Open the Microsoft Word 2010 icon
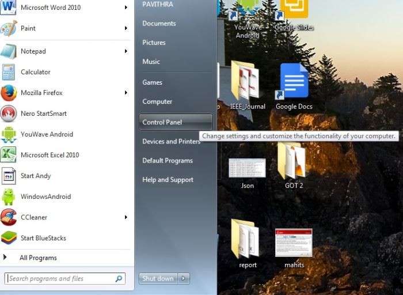Viewport: 403px width, 295px height. (x=8, y=7)
